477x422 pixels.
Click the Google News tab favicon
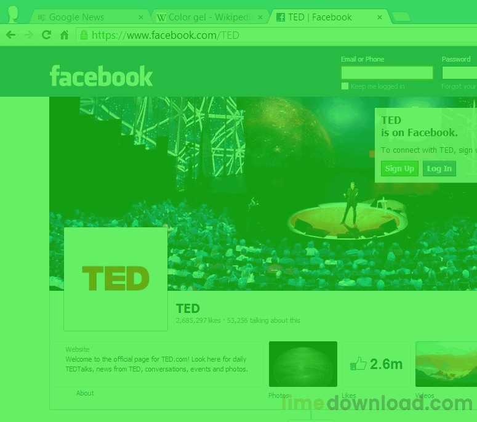tap(42, 17)
